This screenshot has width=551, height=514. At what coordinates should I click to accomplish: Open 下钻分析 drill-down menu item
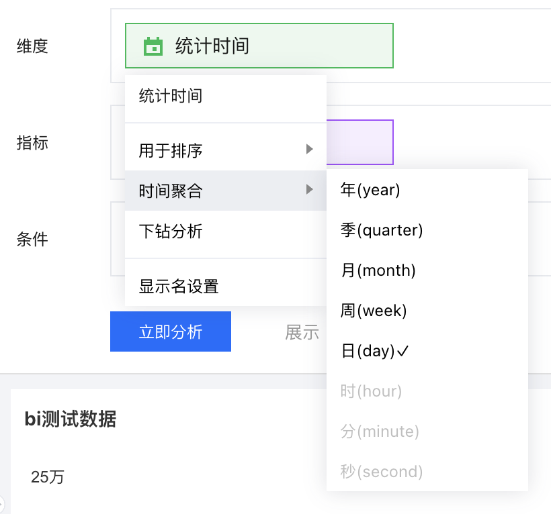(171, 232)
